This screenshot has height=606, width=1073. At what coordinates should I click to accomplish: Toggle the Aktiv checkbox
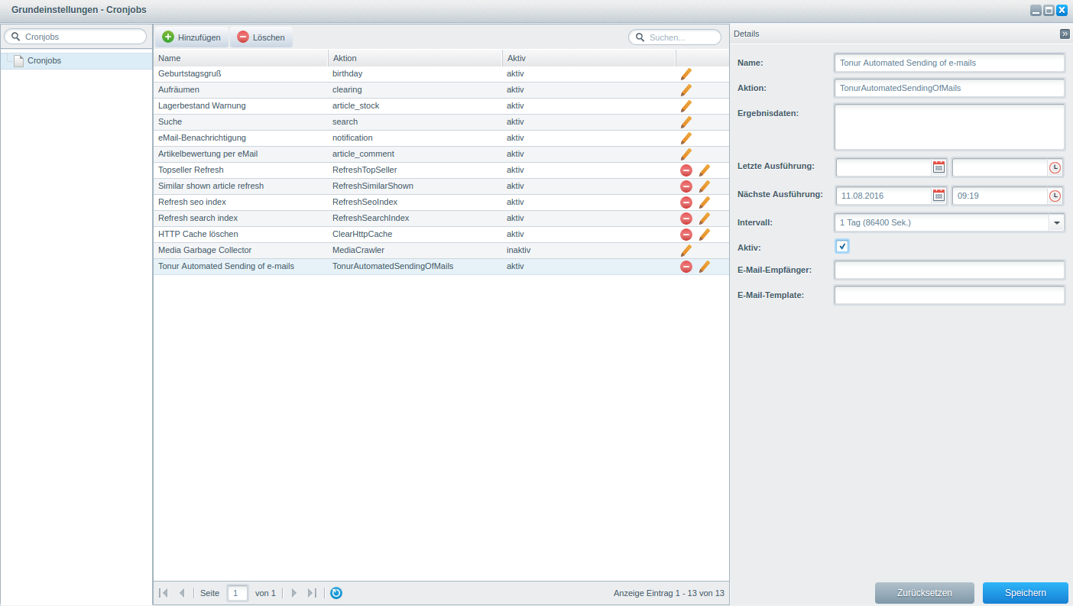click(842, 247)
